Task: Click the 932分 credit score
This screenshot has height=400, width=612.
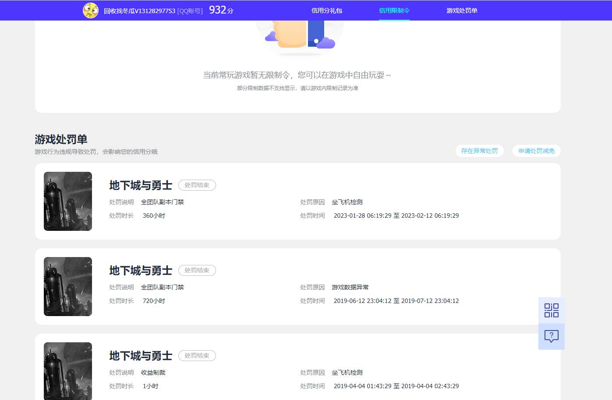Action: point(221,10)
